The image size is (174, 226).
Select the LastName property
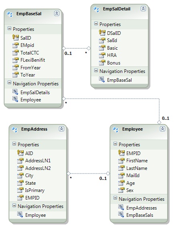pos(137,168)
